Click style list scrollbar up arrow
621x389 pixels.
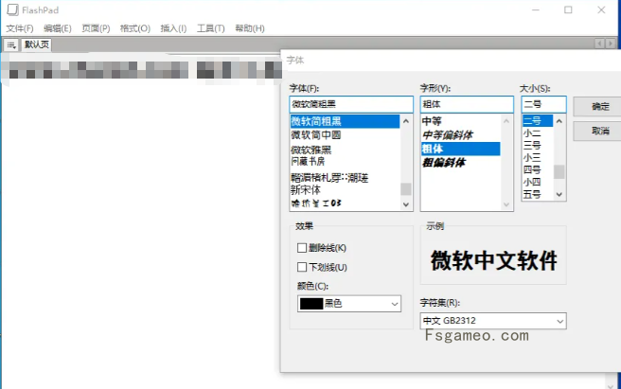click(x=506, y=121)
